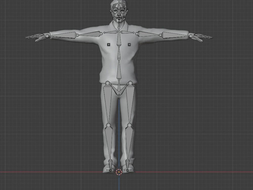
Task: Select the forearm bone on screen-left arm
Action: (63, 35)
